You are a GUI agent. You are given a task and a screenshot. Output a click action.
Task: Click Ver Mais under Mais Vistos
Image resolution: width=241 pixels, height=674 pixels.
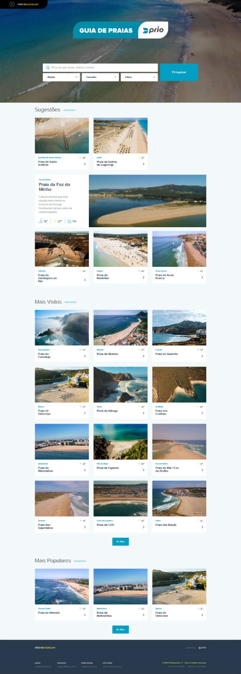click(x=120, y=541)
